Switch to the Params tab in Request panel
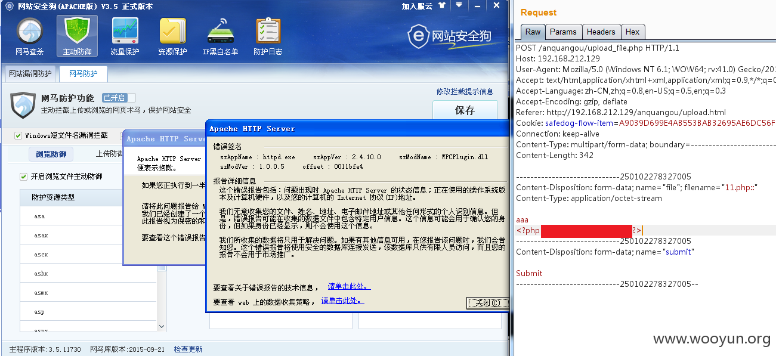The image size is (776, 356). click(x=563, y=32)
